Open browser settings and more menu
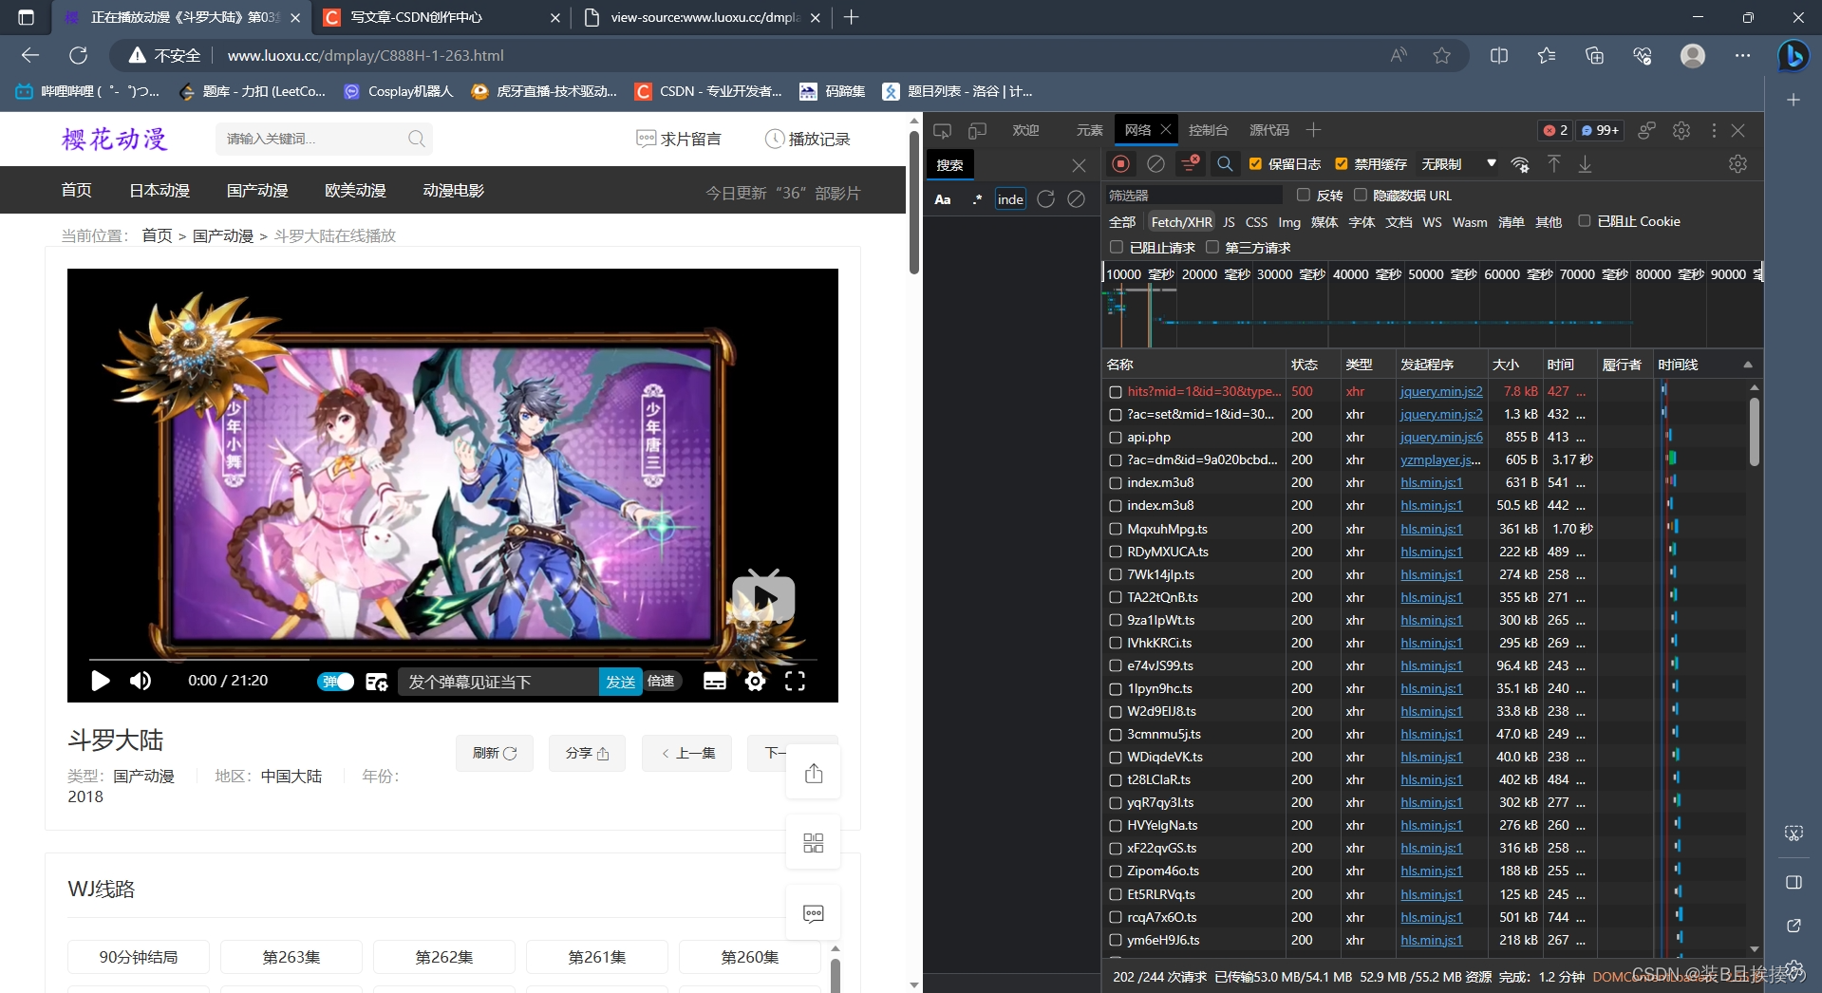The width and height of the screenshot is (1822, 993). (x=1742, y=55)
